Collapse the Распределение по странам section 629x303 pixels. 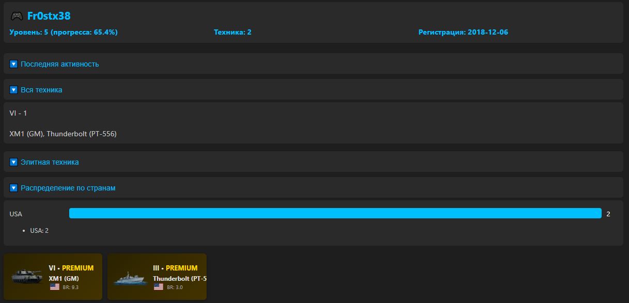click(x=68, y=188)
